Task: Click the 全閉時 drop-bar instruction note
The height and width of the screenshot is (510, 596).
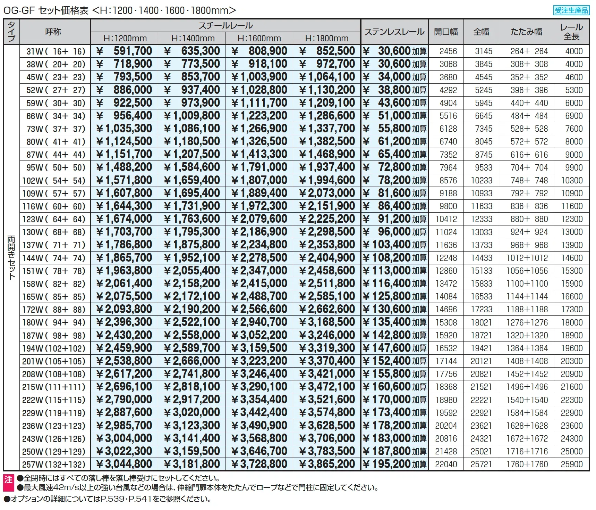Action: (119, 478)
